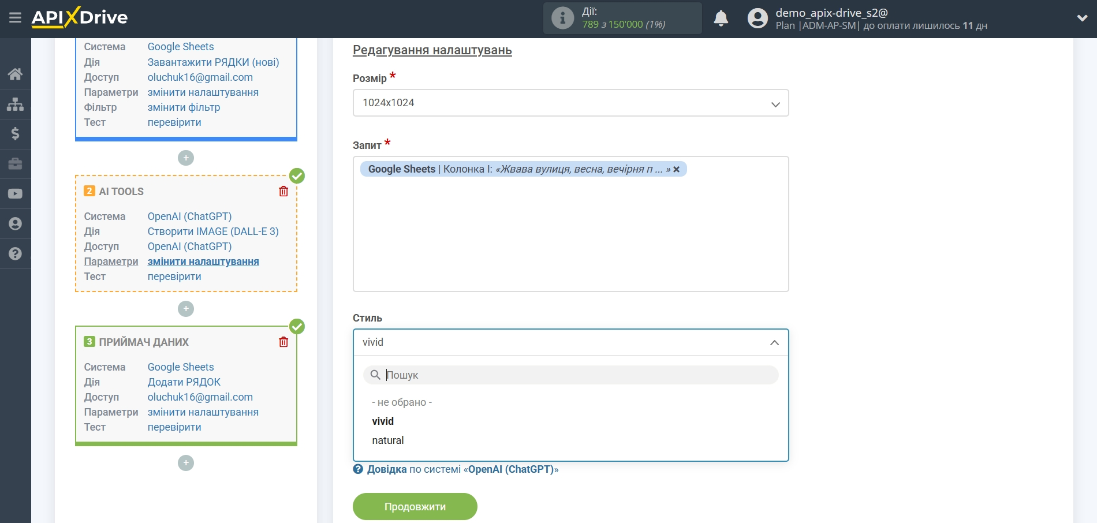Open the Довідка OpenAI (ChatGPT) help link
The height and width of the screenshot is (523, 1097).
pyautogui.click(x=462, y=469)
